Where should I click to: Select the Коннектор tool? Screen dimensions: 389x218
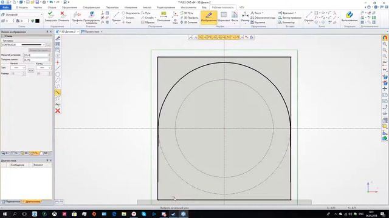[x=286, y=22]
